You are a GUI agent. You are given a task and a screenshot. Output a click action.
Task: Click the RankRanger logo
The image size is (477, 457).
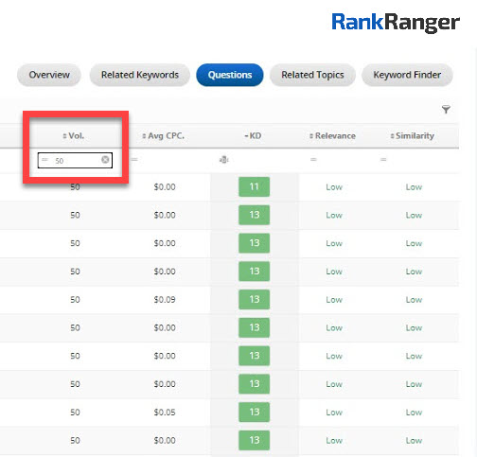(396, 23)
